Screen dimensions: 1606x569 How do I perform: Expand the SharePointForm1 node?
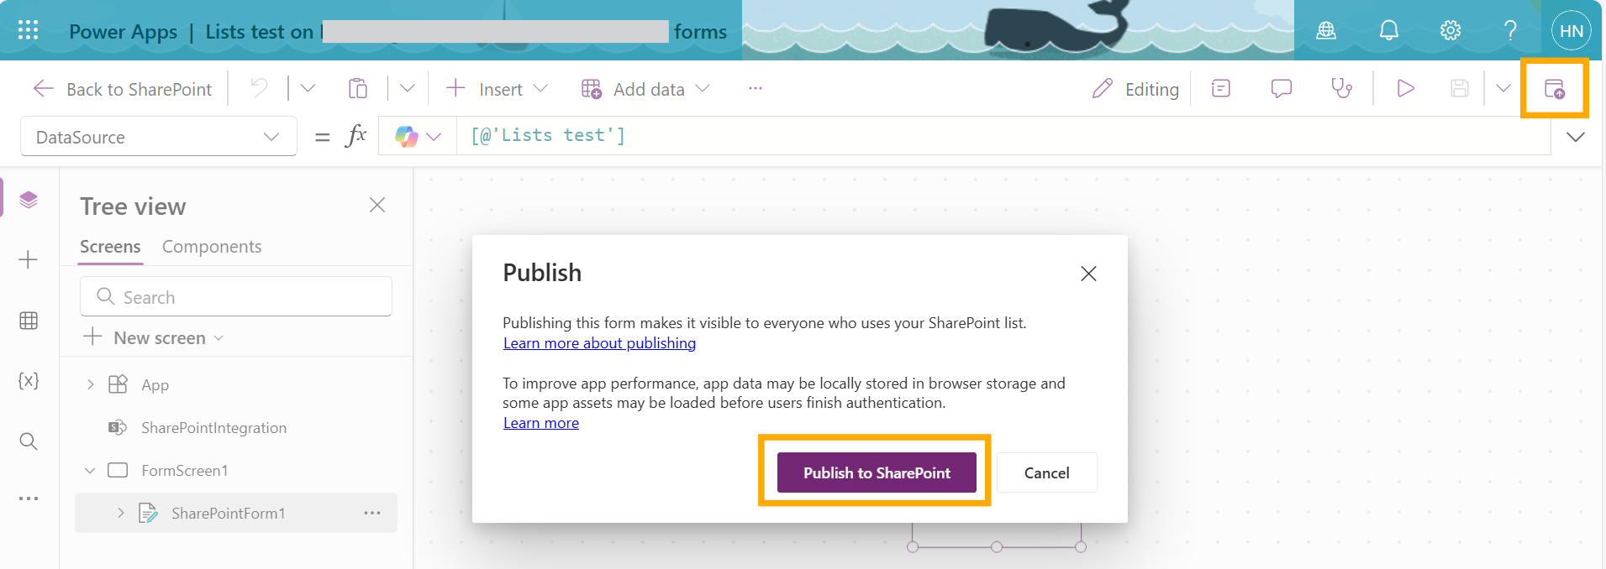(121, 513)
